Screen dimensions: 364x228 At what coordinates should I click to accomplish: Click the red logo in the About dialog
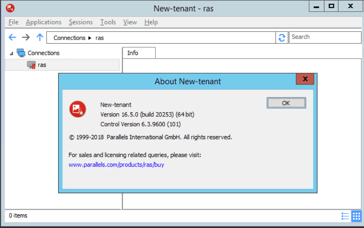(78, 109)
